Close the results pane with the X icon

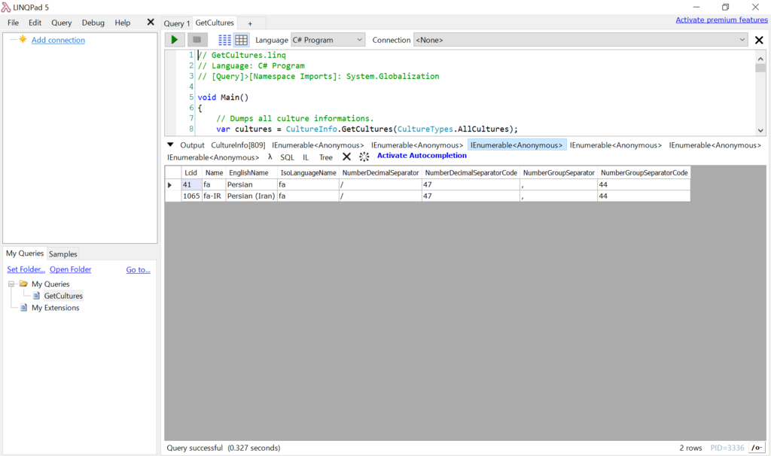pyautogui.click(x=345, y=157)
